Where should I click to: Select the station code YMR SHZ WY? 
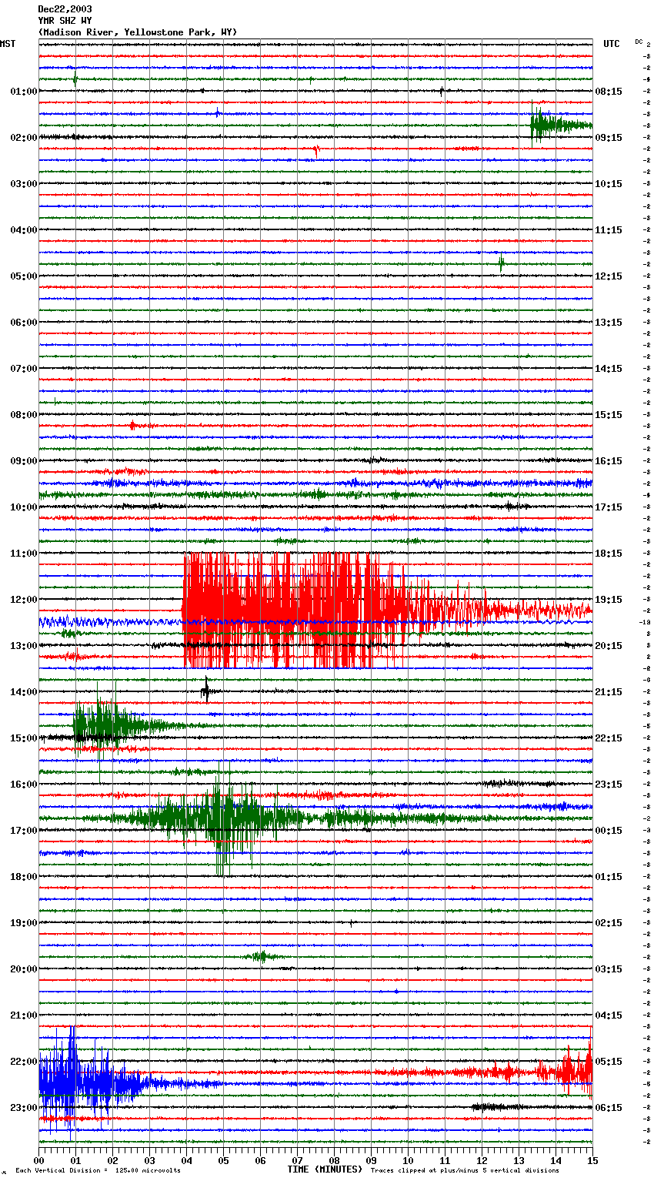tap(65, 21)
